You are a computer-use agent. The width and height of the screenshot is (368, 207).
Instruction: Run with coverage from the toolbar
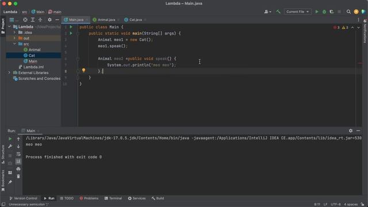(332, 11)
